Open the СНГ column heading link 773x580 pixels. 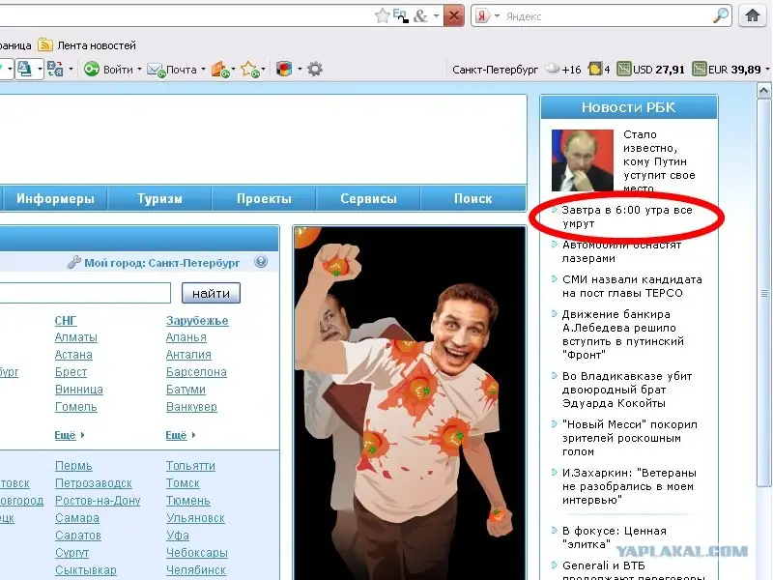(66, 321)
